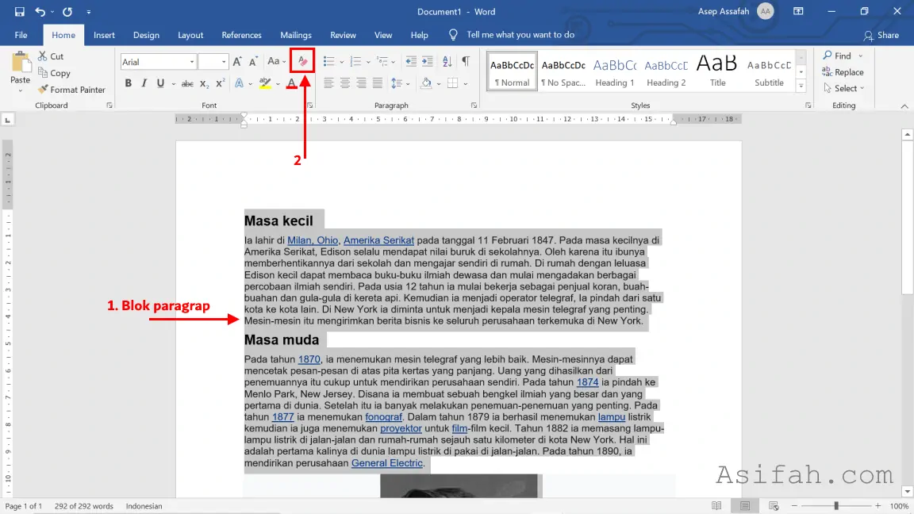Click the Borders icon
914x514 pixels.
click(453, 83)
